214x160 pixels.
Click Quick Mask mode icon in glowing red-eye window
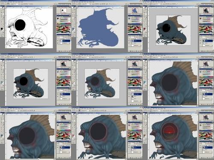click(x=146, y=139)
